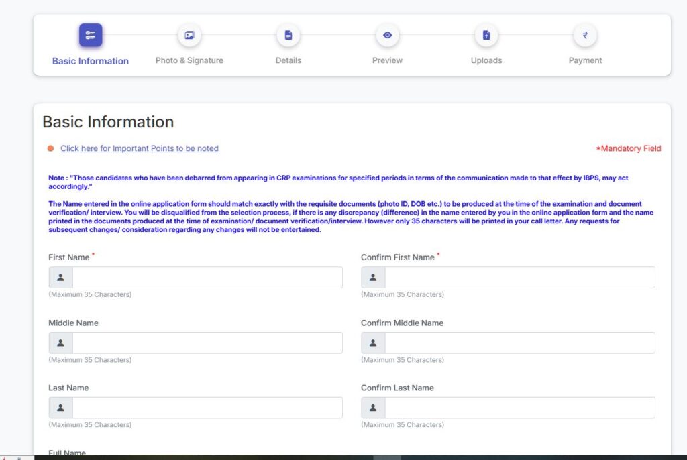
Task: Click the person icon beside First Name field
Action: coord(60,278)
